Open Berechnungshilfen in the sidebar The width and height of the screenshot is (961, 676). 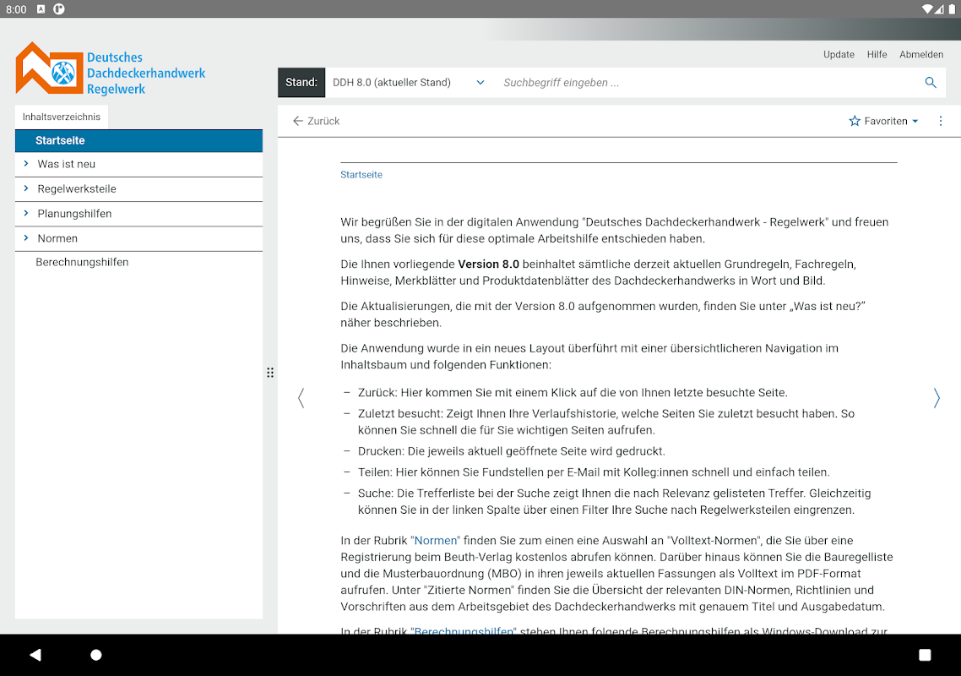pyautogui.click(x=82, y=262)
